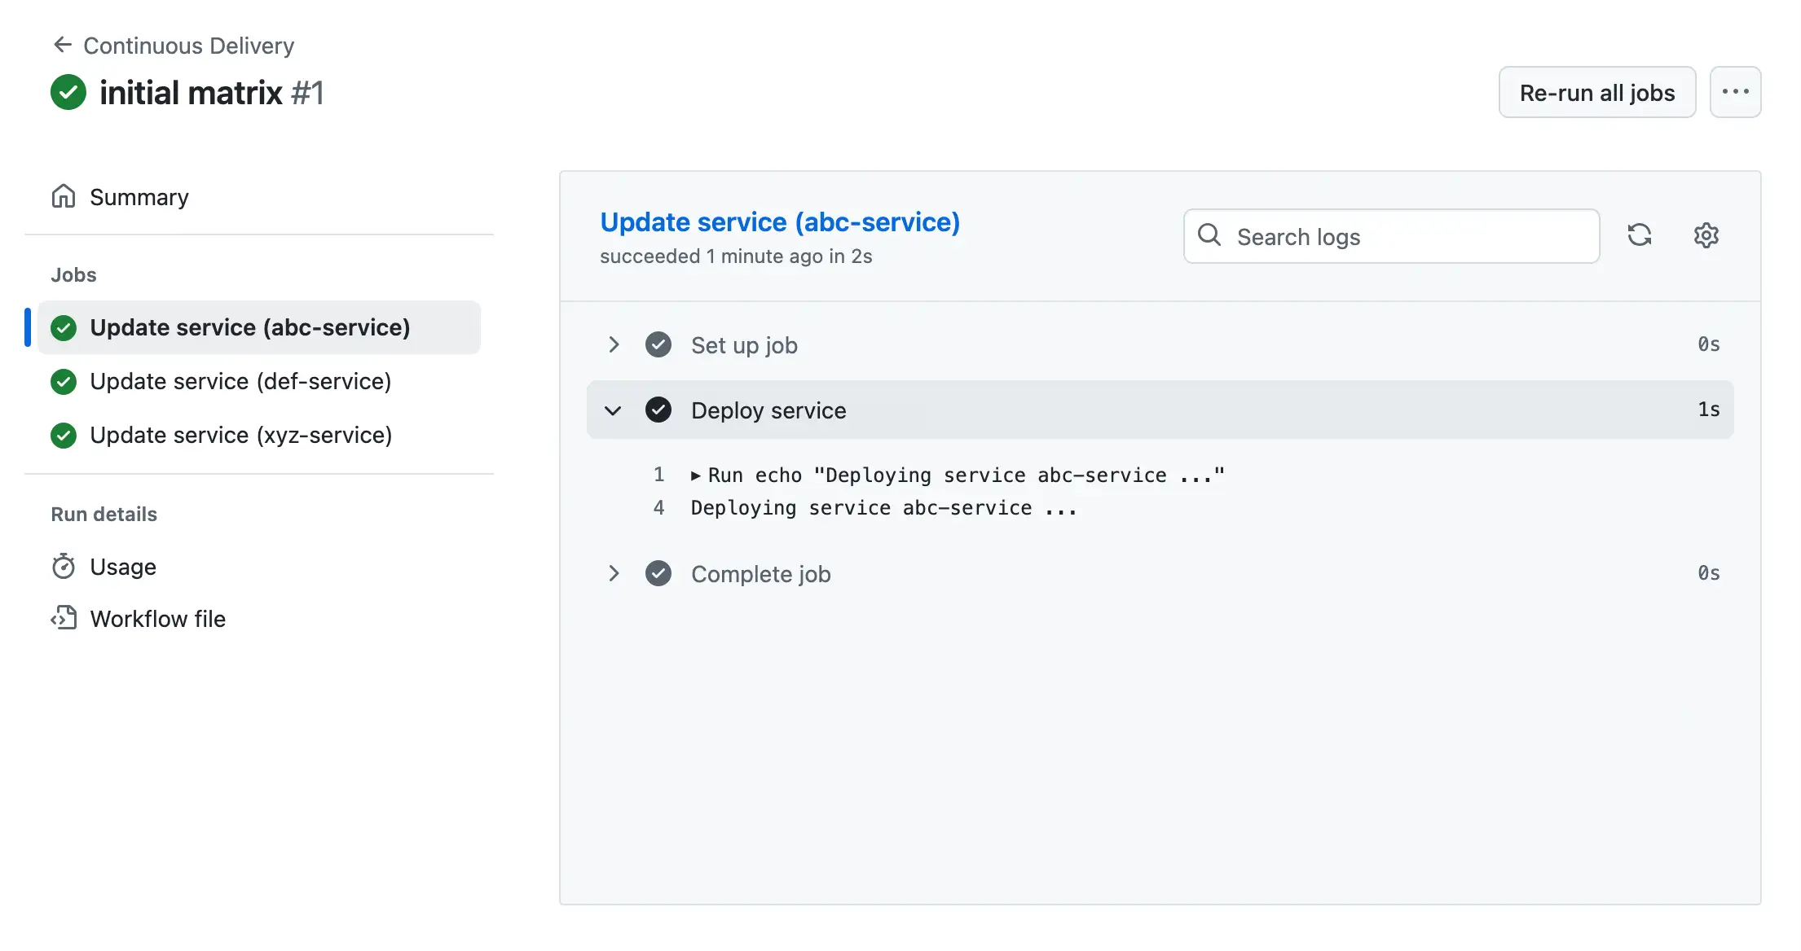
Task: Click the Usage stopwatch icon
Action: click(64, 567)
